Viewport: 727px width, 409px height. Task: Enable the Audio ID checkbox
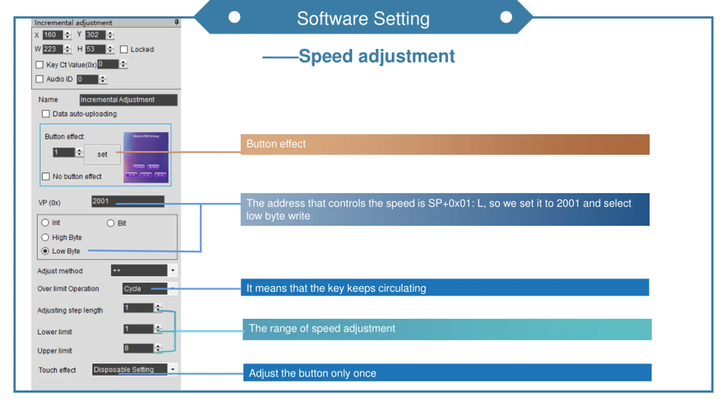click(39, 79)
